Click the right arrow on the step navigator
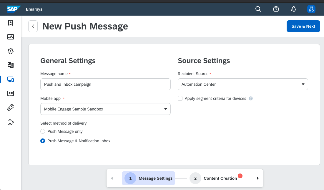This screenshot has width=324, height=190. click(x=257, y=178)
